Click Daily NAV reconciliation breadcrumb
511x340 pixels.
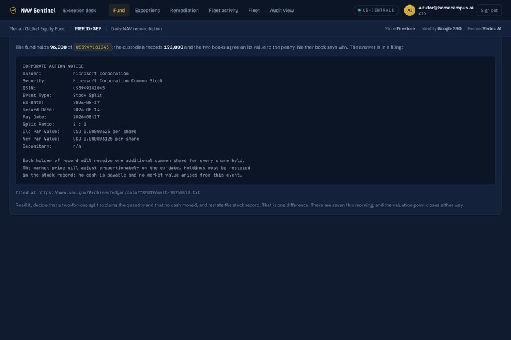click(x=136, y=28)
